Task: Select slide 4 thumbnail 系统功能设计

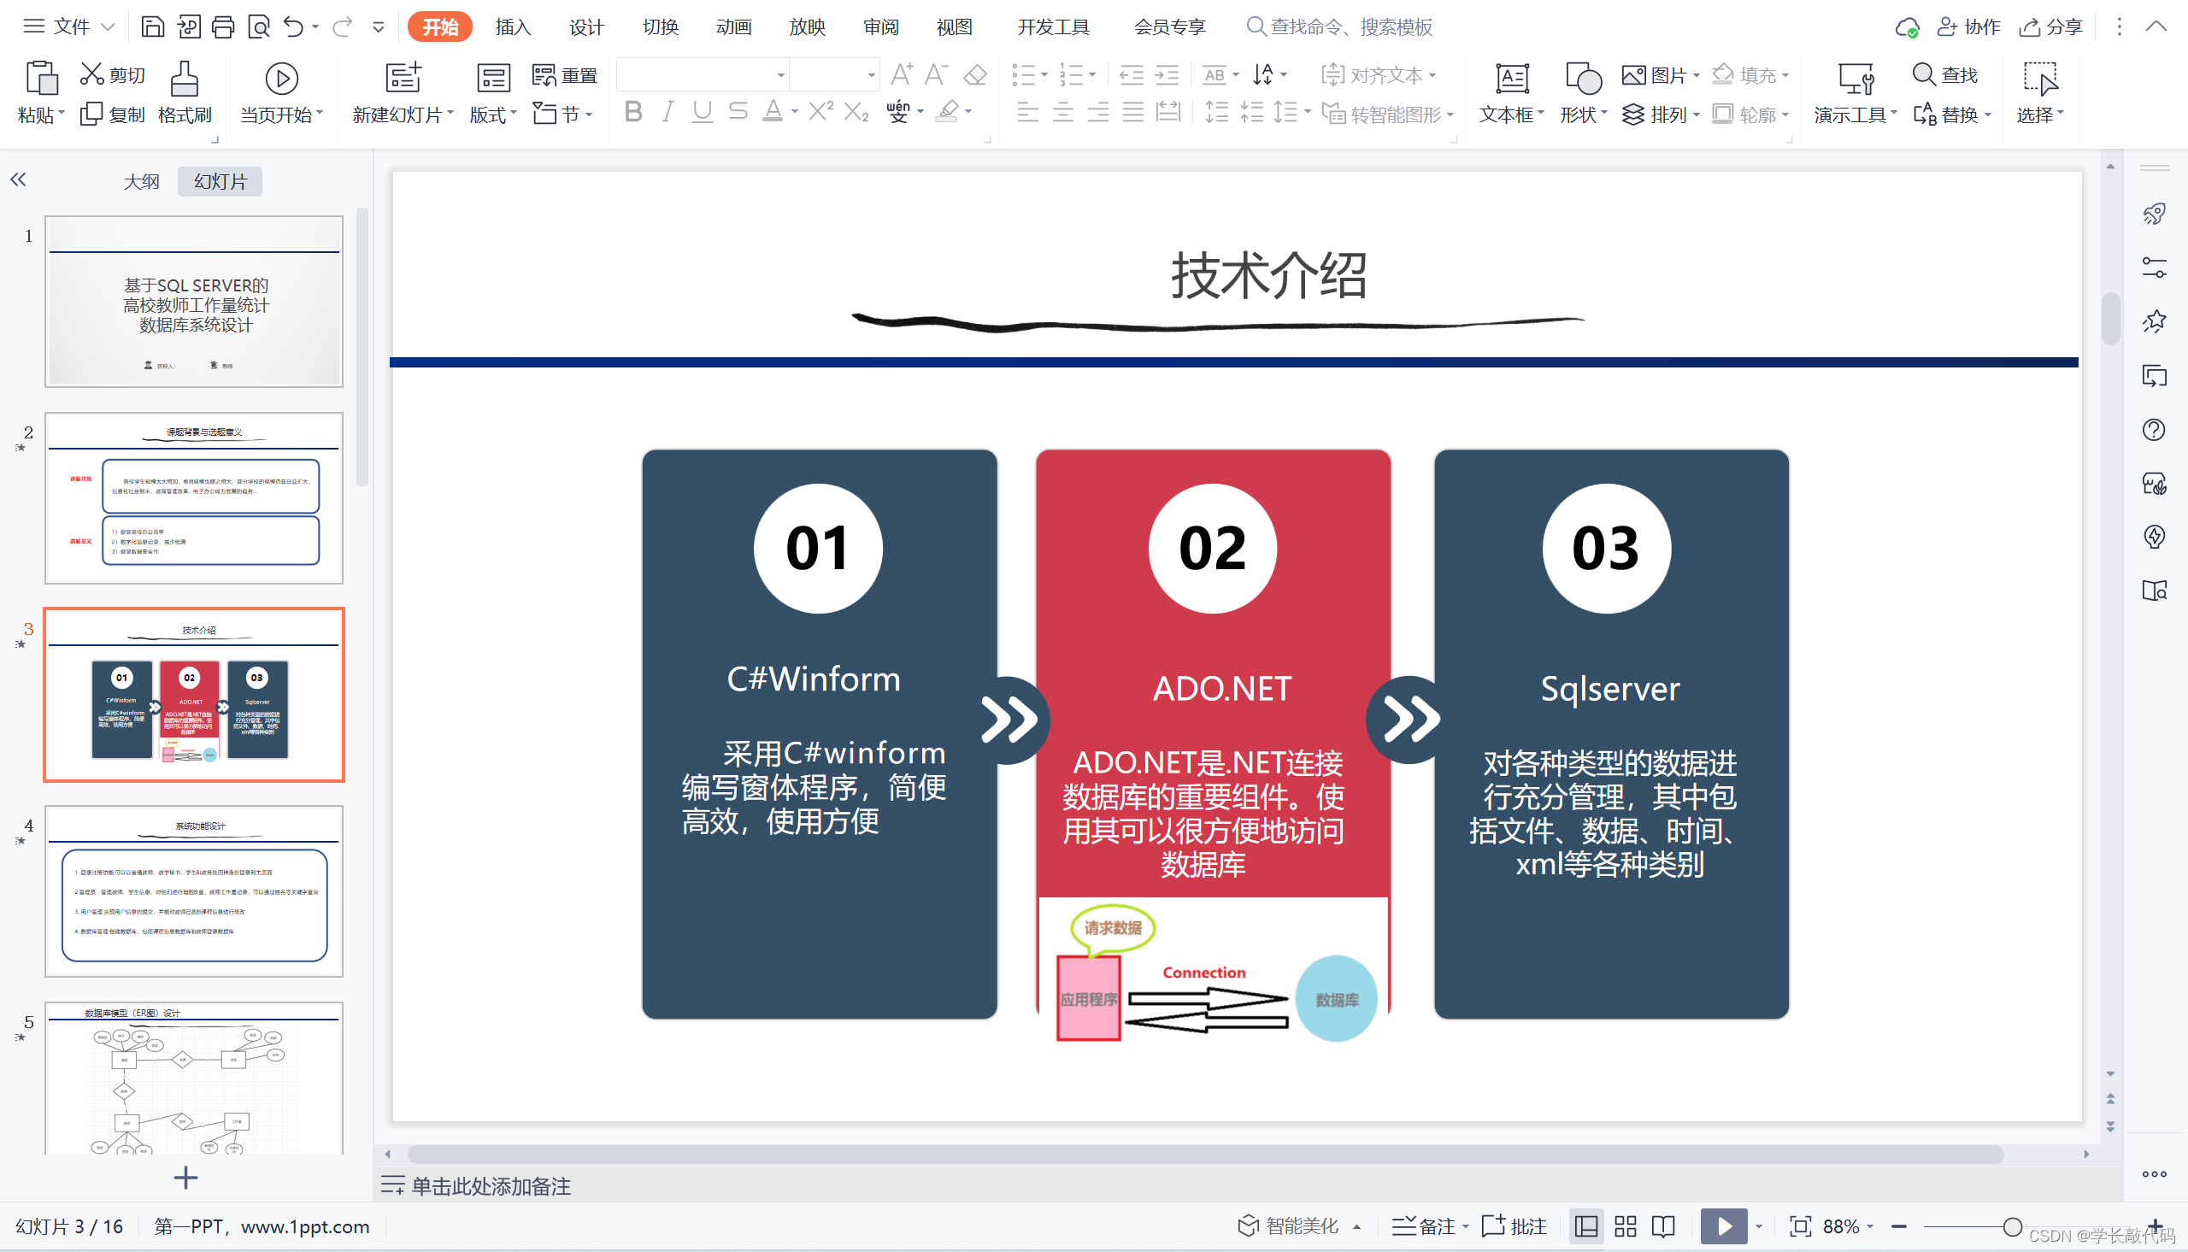Action: coord(194,891)
